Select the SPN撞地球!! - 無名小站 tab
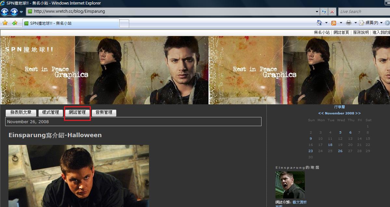The width and height of the screenshot is (390, 207). click(71, 23)
